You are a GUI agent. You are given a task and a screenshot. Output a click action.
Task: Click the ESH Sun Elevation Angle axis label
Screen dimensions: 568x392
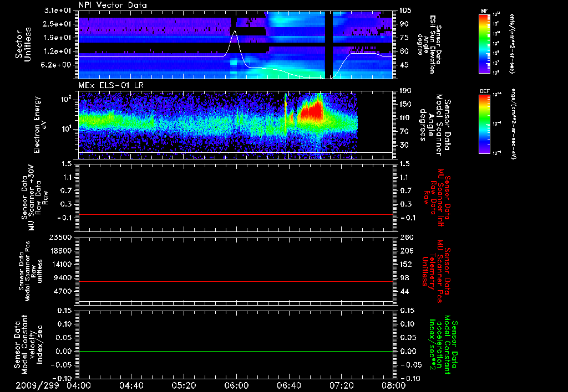(x=429, y=44)
